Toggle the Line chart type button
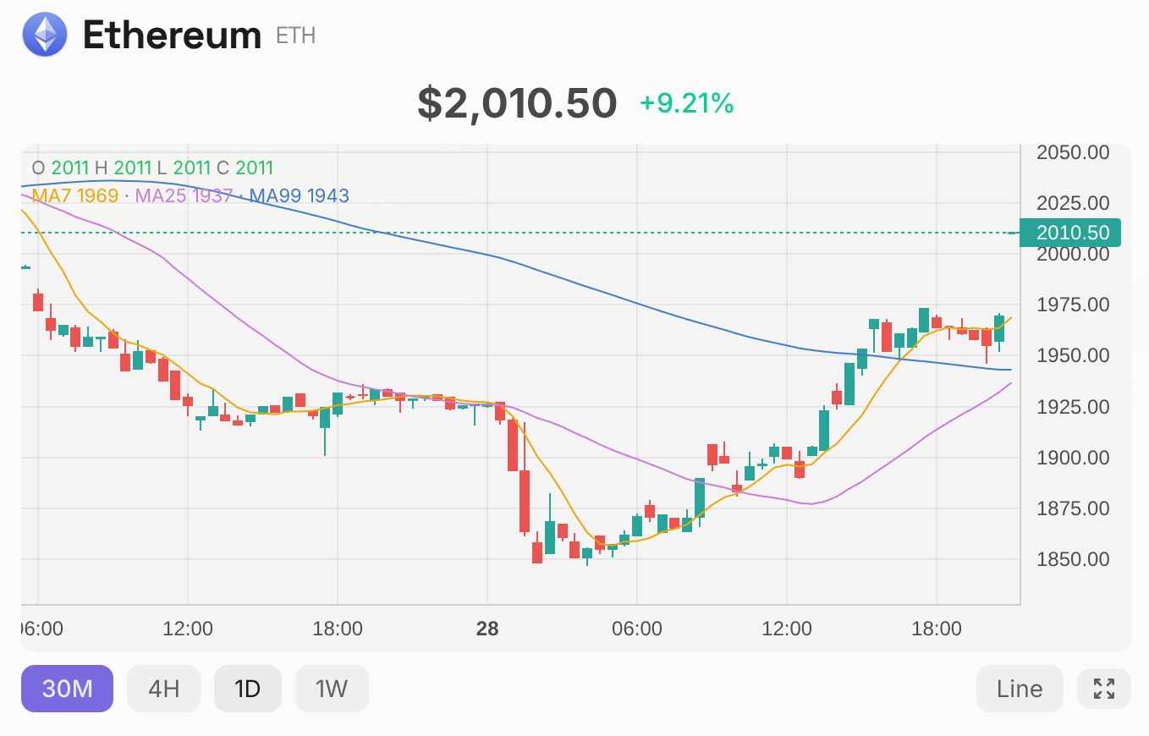The width and height of the screenshot is (1149, 736). (1019, 689)
